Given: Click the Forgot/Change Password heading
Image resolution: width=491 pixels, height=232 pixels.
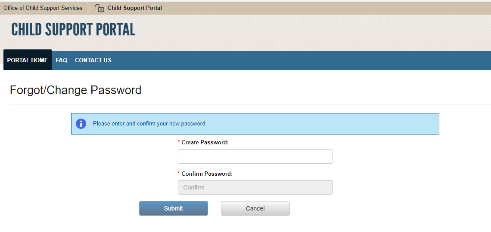Looking at the screenshot, I should [75, 90].
